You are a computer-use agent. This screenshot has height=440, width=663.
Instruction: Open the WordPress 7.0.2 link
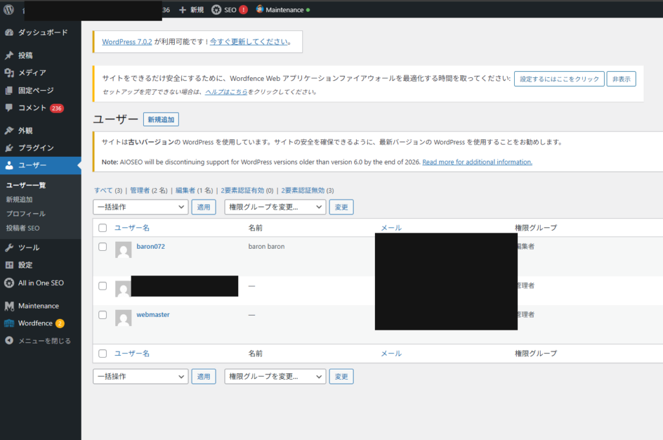click(127, 42)
